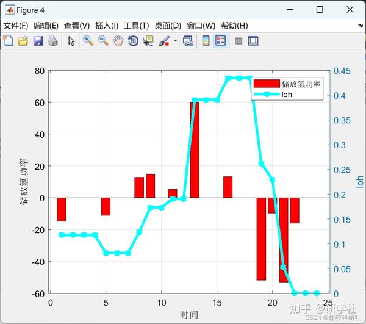The height and width of the screenshot is (324, 366).
Task: Click the right loh y-axis label
Action: pos(360,182)
